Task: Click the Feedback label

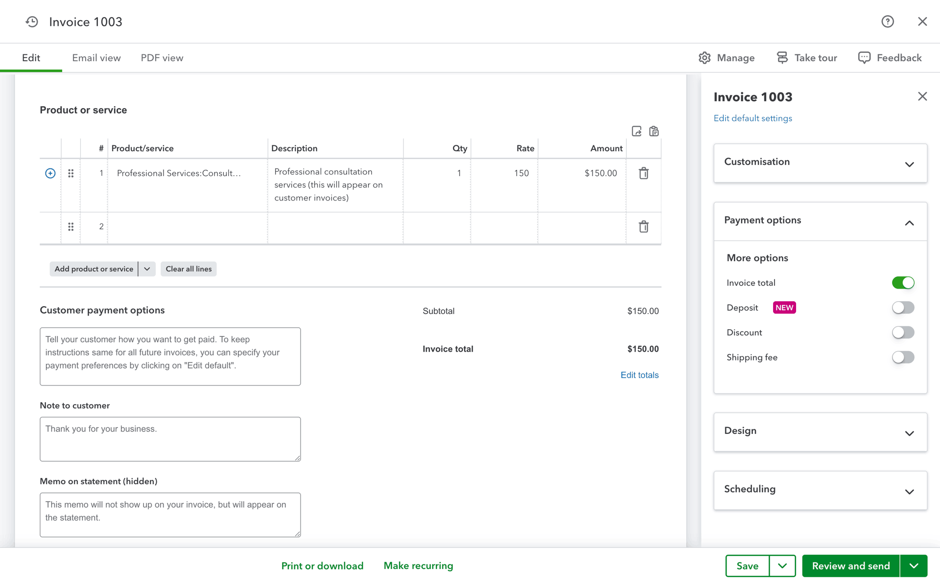Action: 899,58
